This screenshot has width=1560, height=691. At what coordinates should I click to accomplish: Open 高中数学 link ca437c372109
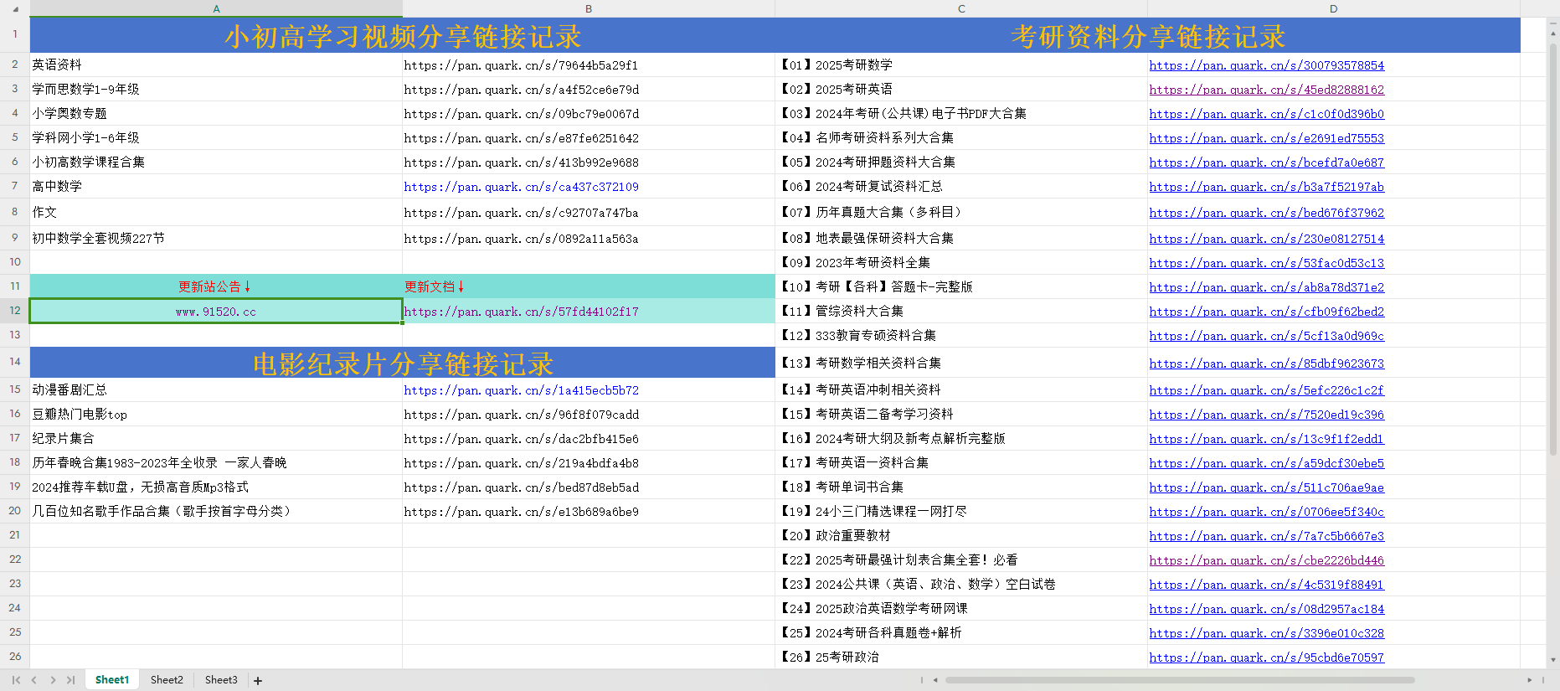pyautogui.click(x=521, y=187)
